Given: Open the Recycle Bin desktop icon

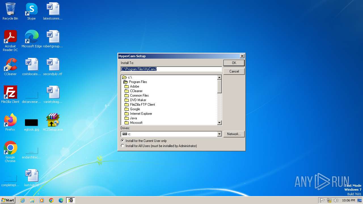Looking at the screenshot, I should point(10,11).
